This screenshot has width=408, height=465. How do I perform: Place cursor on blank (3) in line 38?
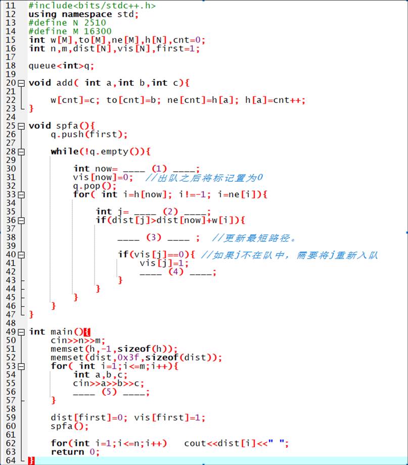pyautogui.click(x=154, y=237)
